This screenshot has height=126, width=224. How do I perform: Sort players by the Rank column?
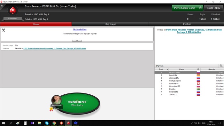(162, 69)
